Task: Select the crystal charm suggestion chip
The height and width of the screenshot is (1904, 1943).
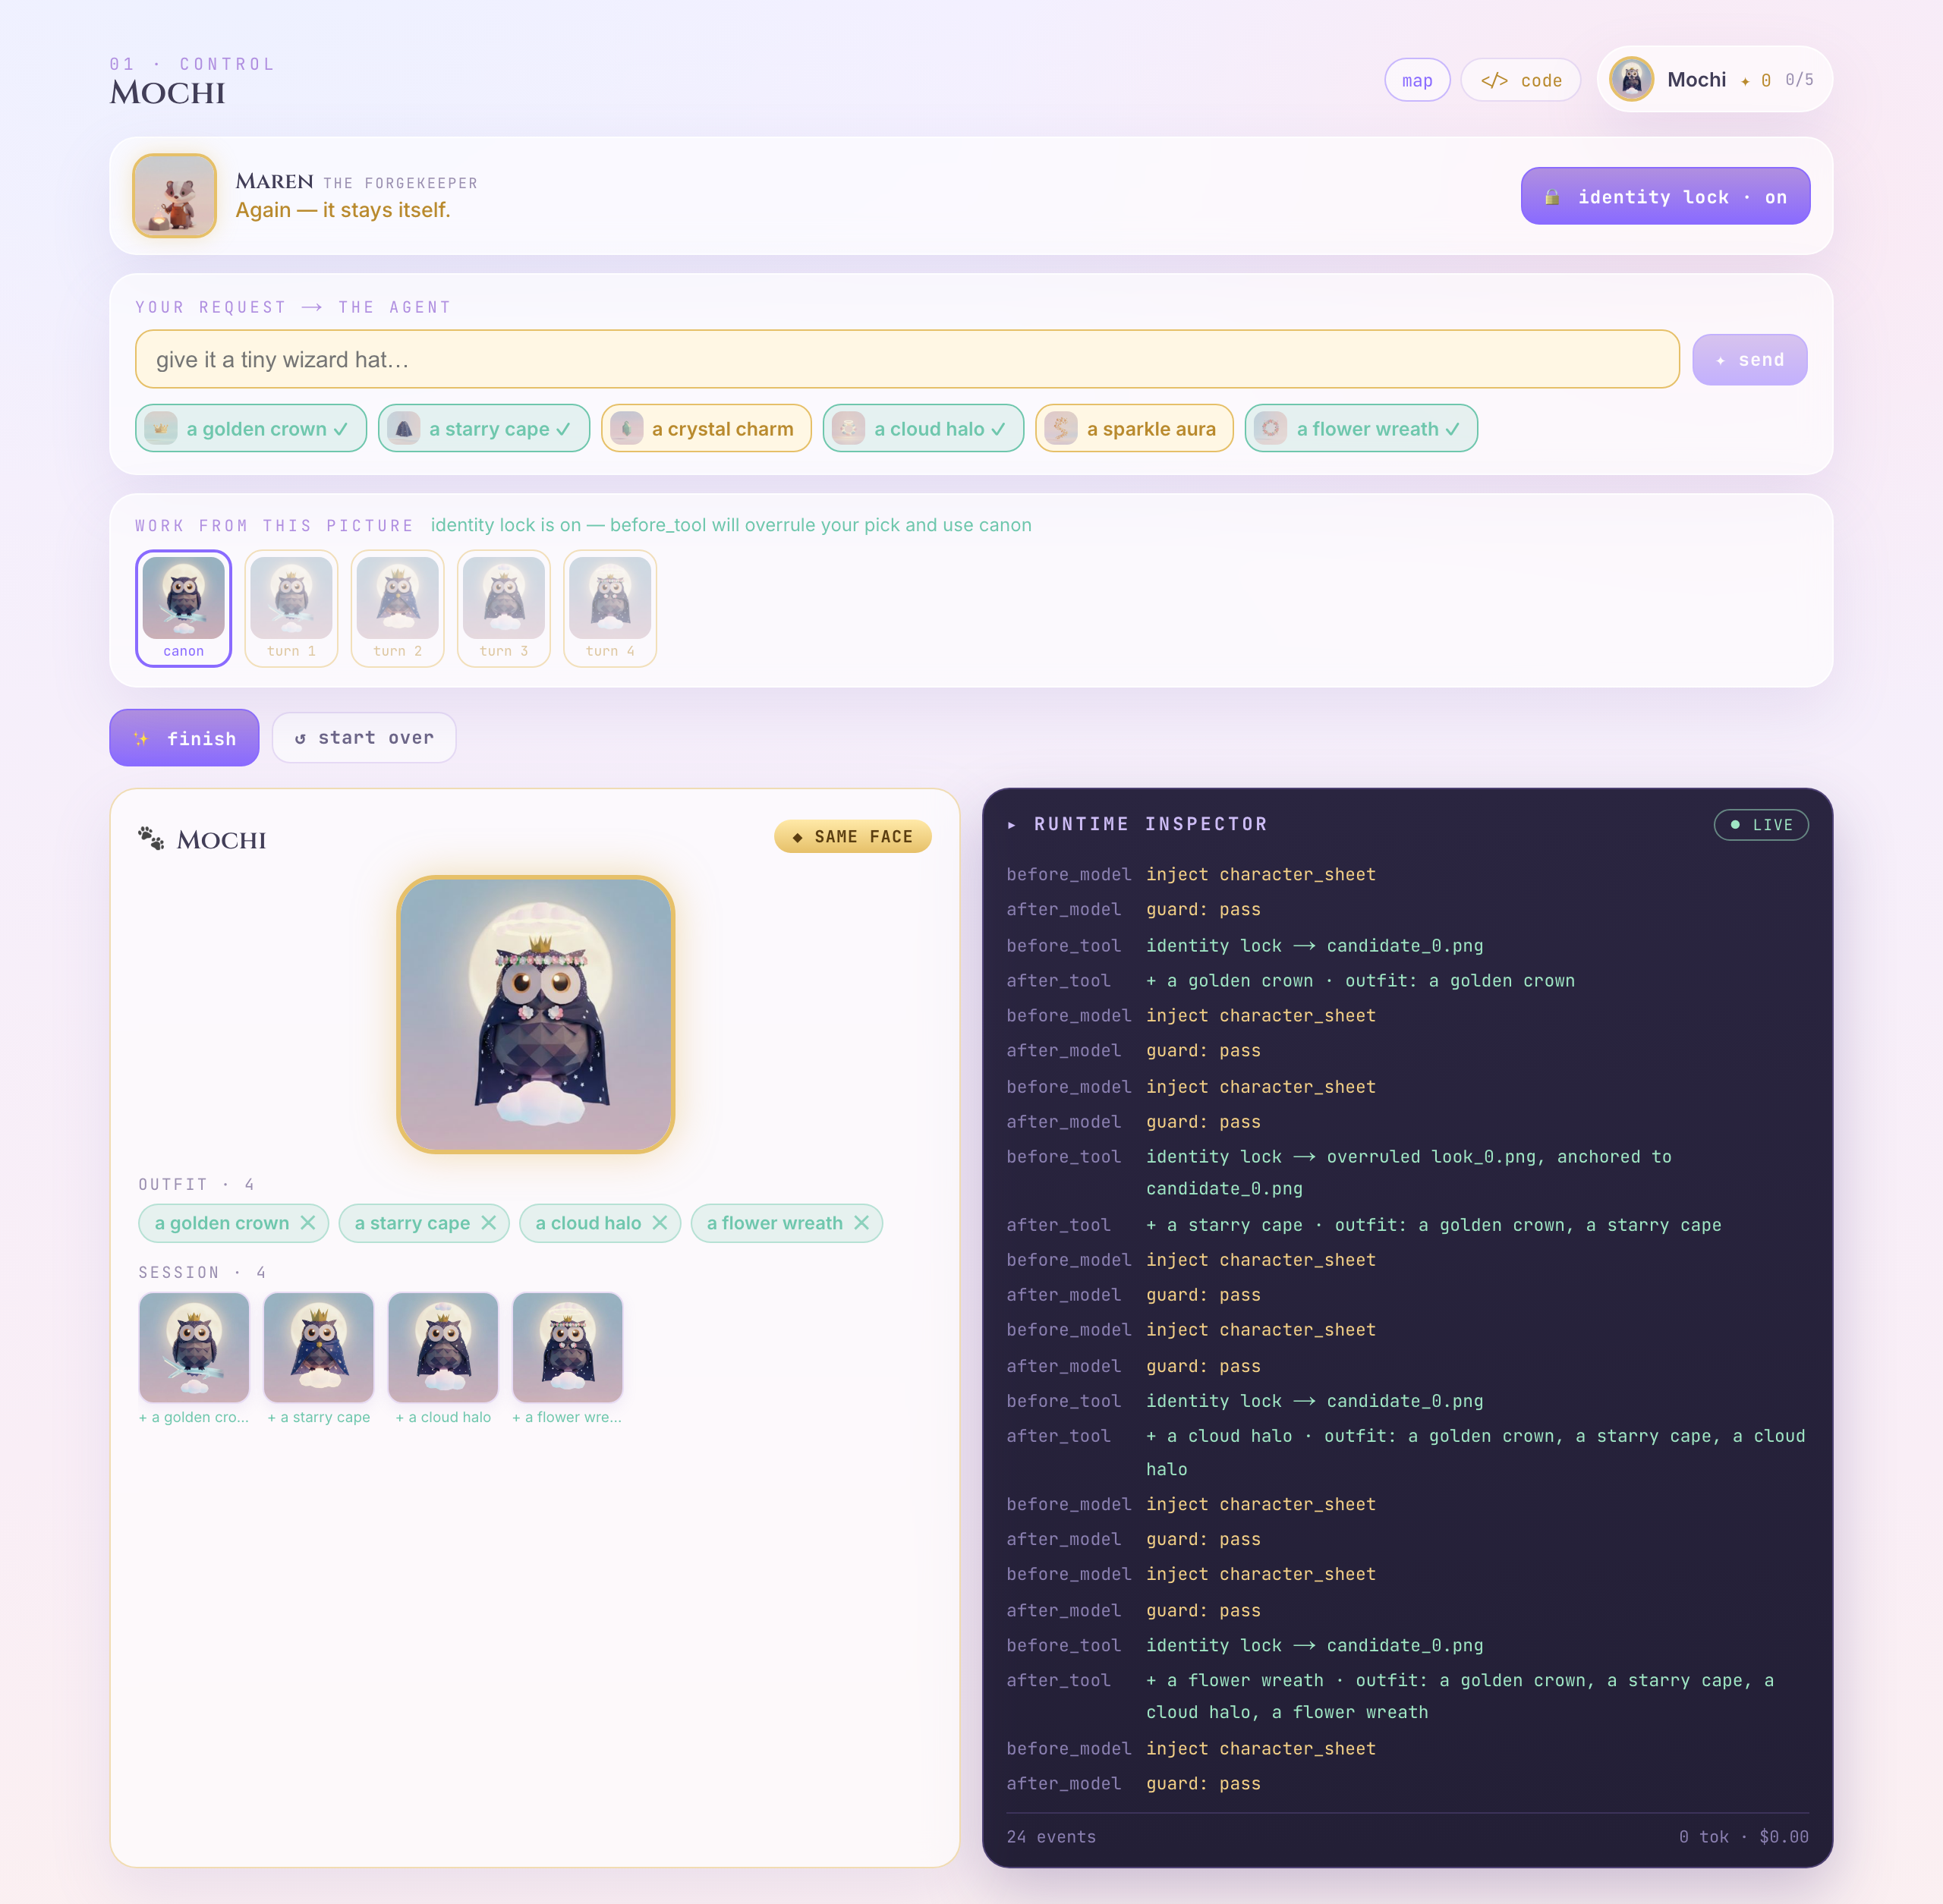Action: [706, 429]
